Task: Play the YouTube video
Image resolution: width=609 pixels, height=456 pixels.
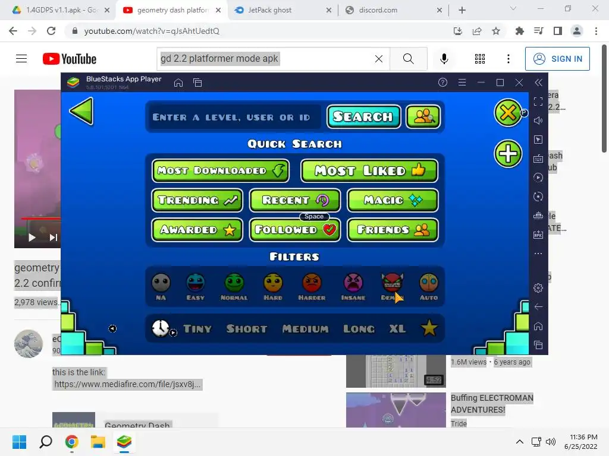Action: click(x=32, y=237)
